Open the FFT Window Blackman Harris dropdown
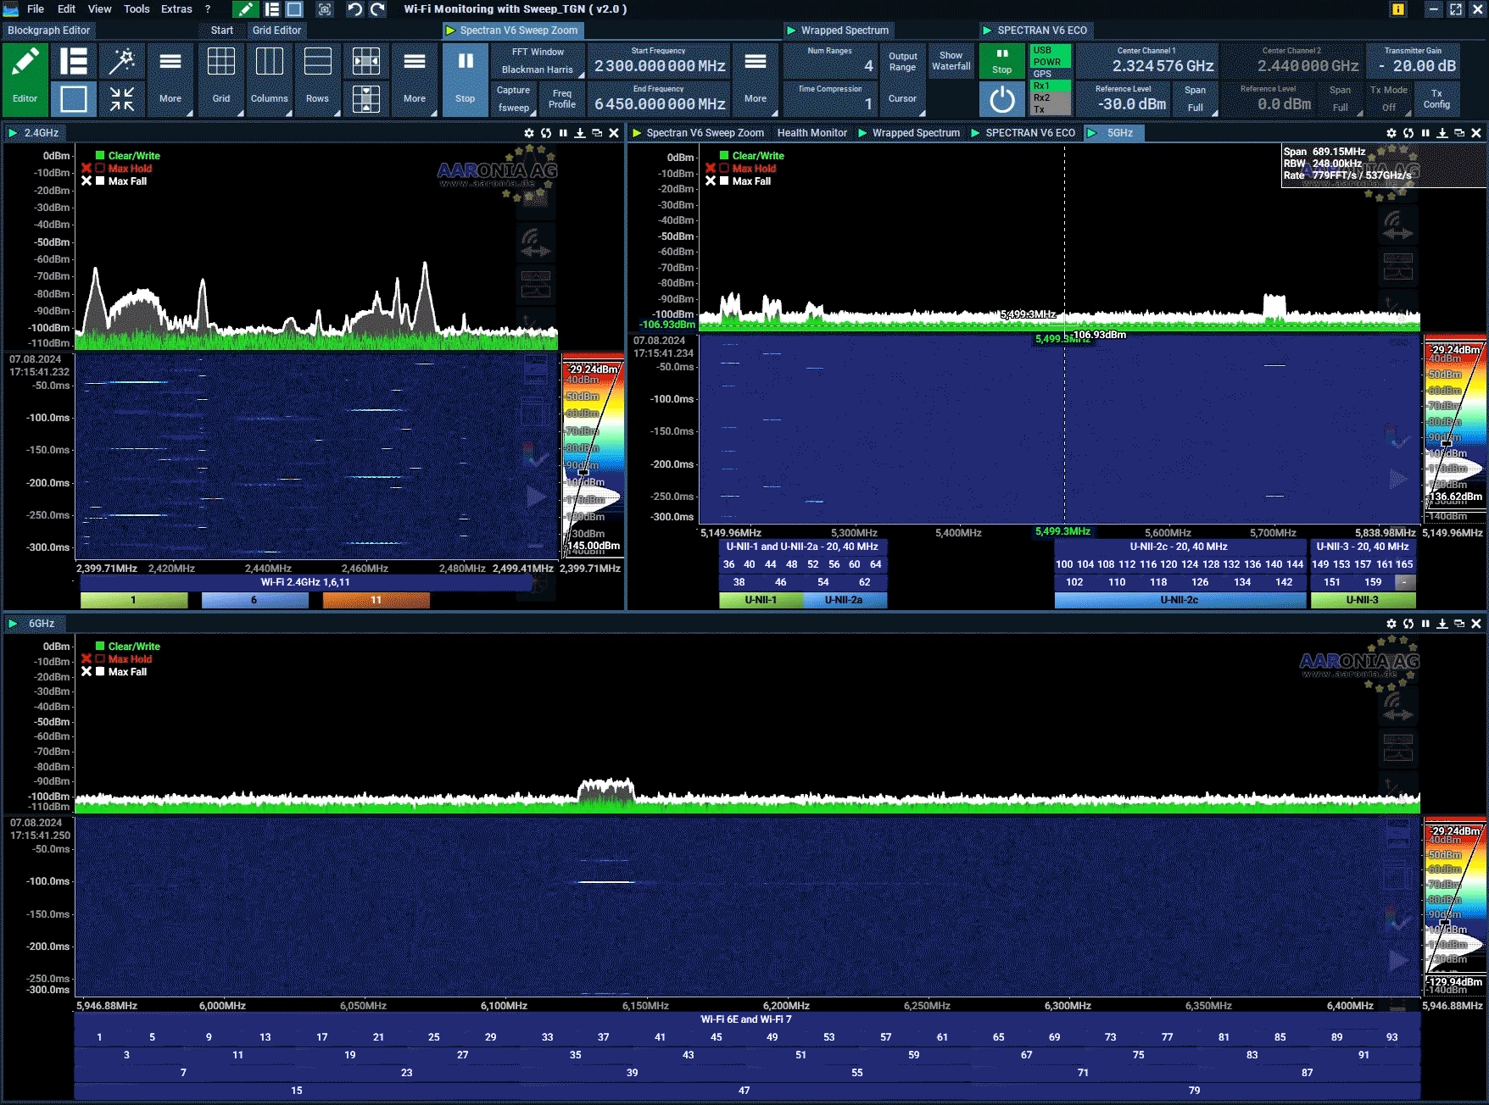1489x1105 pixels. [x=537, y=61]
